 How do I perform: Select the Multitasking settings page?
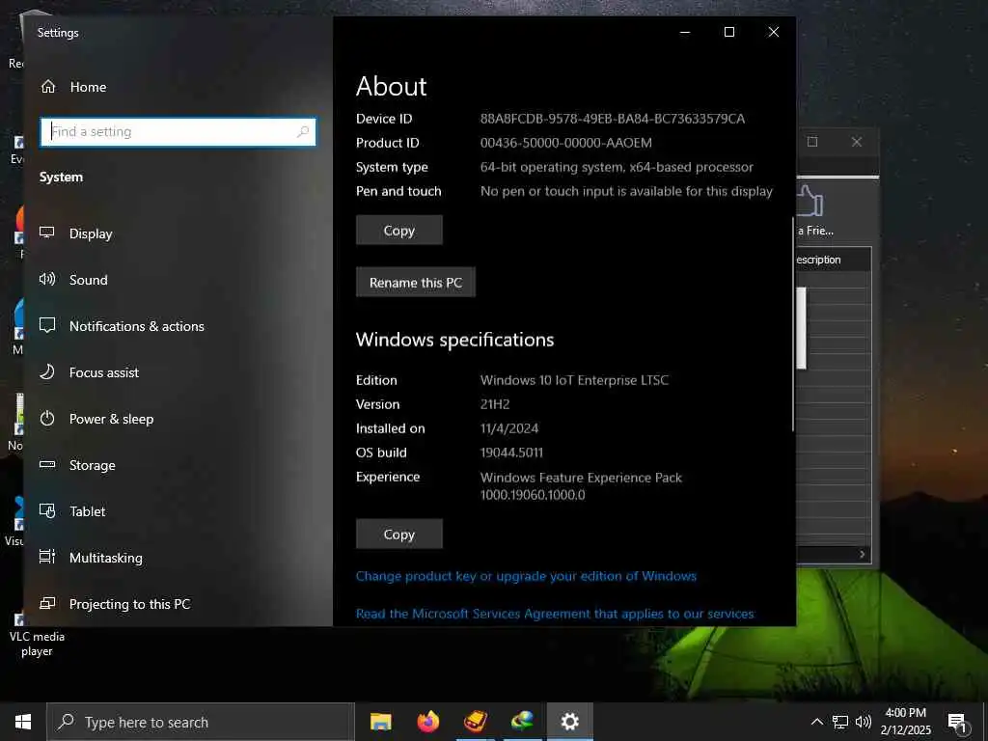pos(106,558)
